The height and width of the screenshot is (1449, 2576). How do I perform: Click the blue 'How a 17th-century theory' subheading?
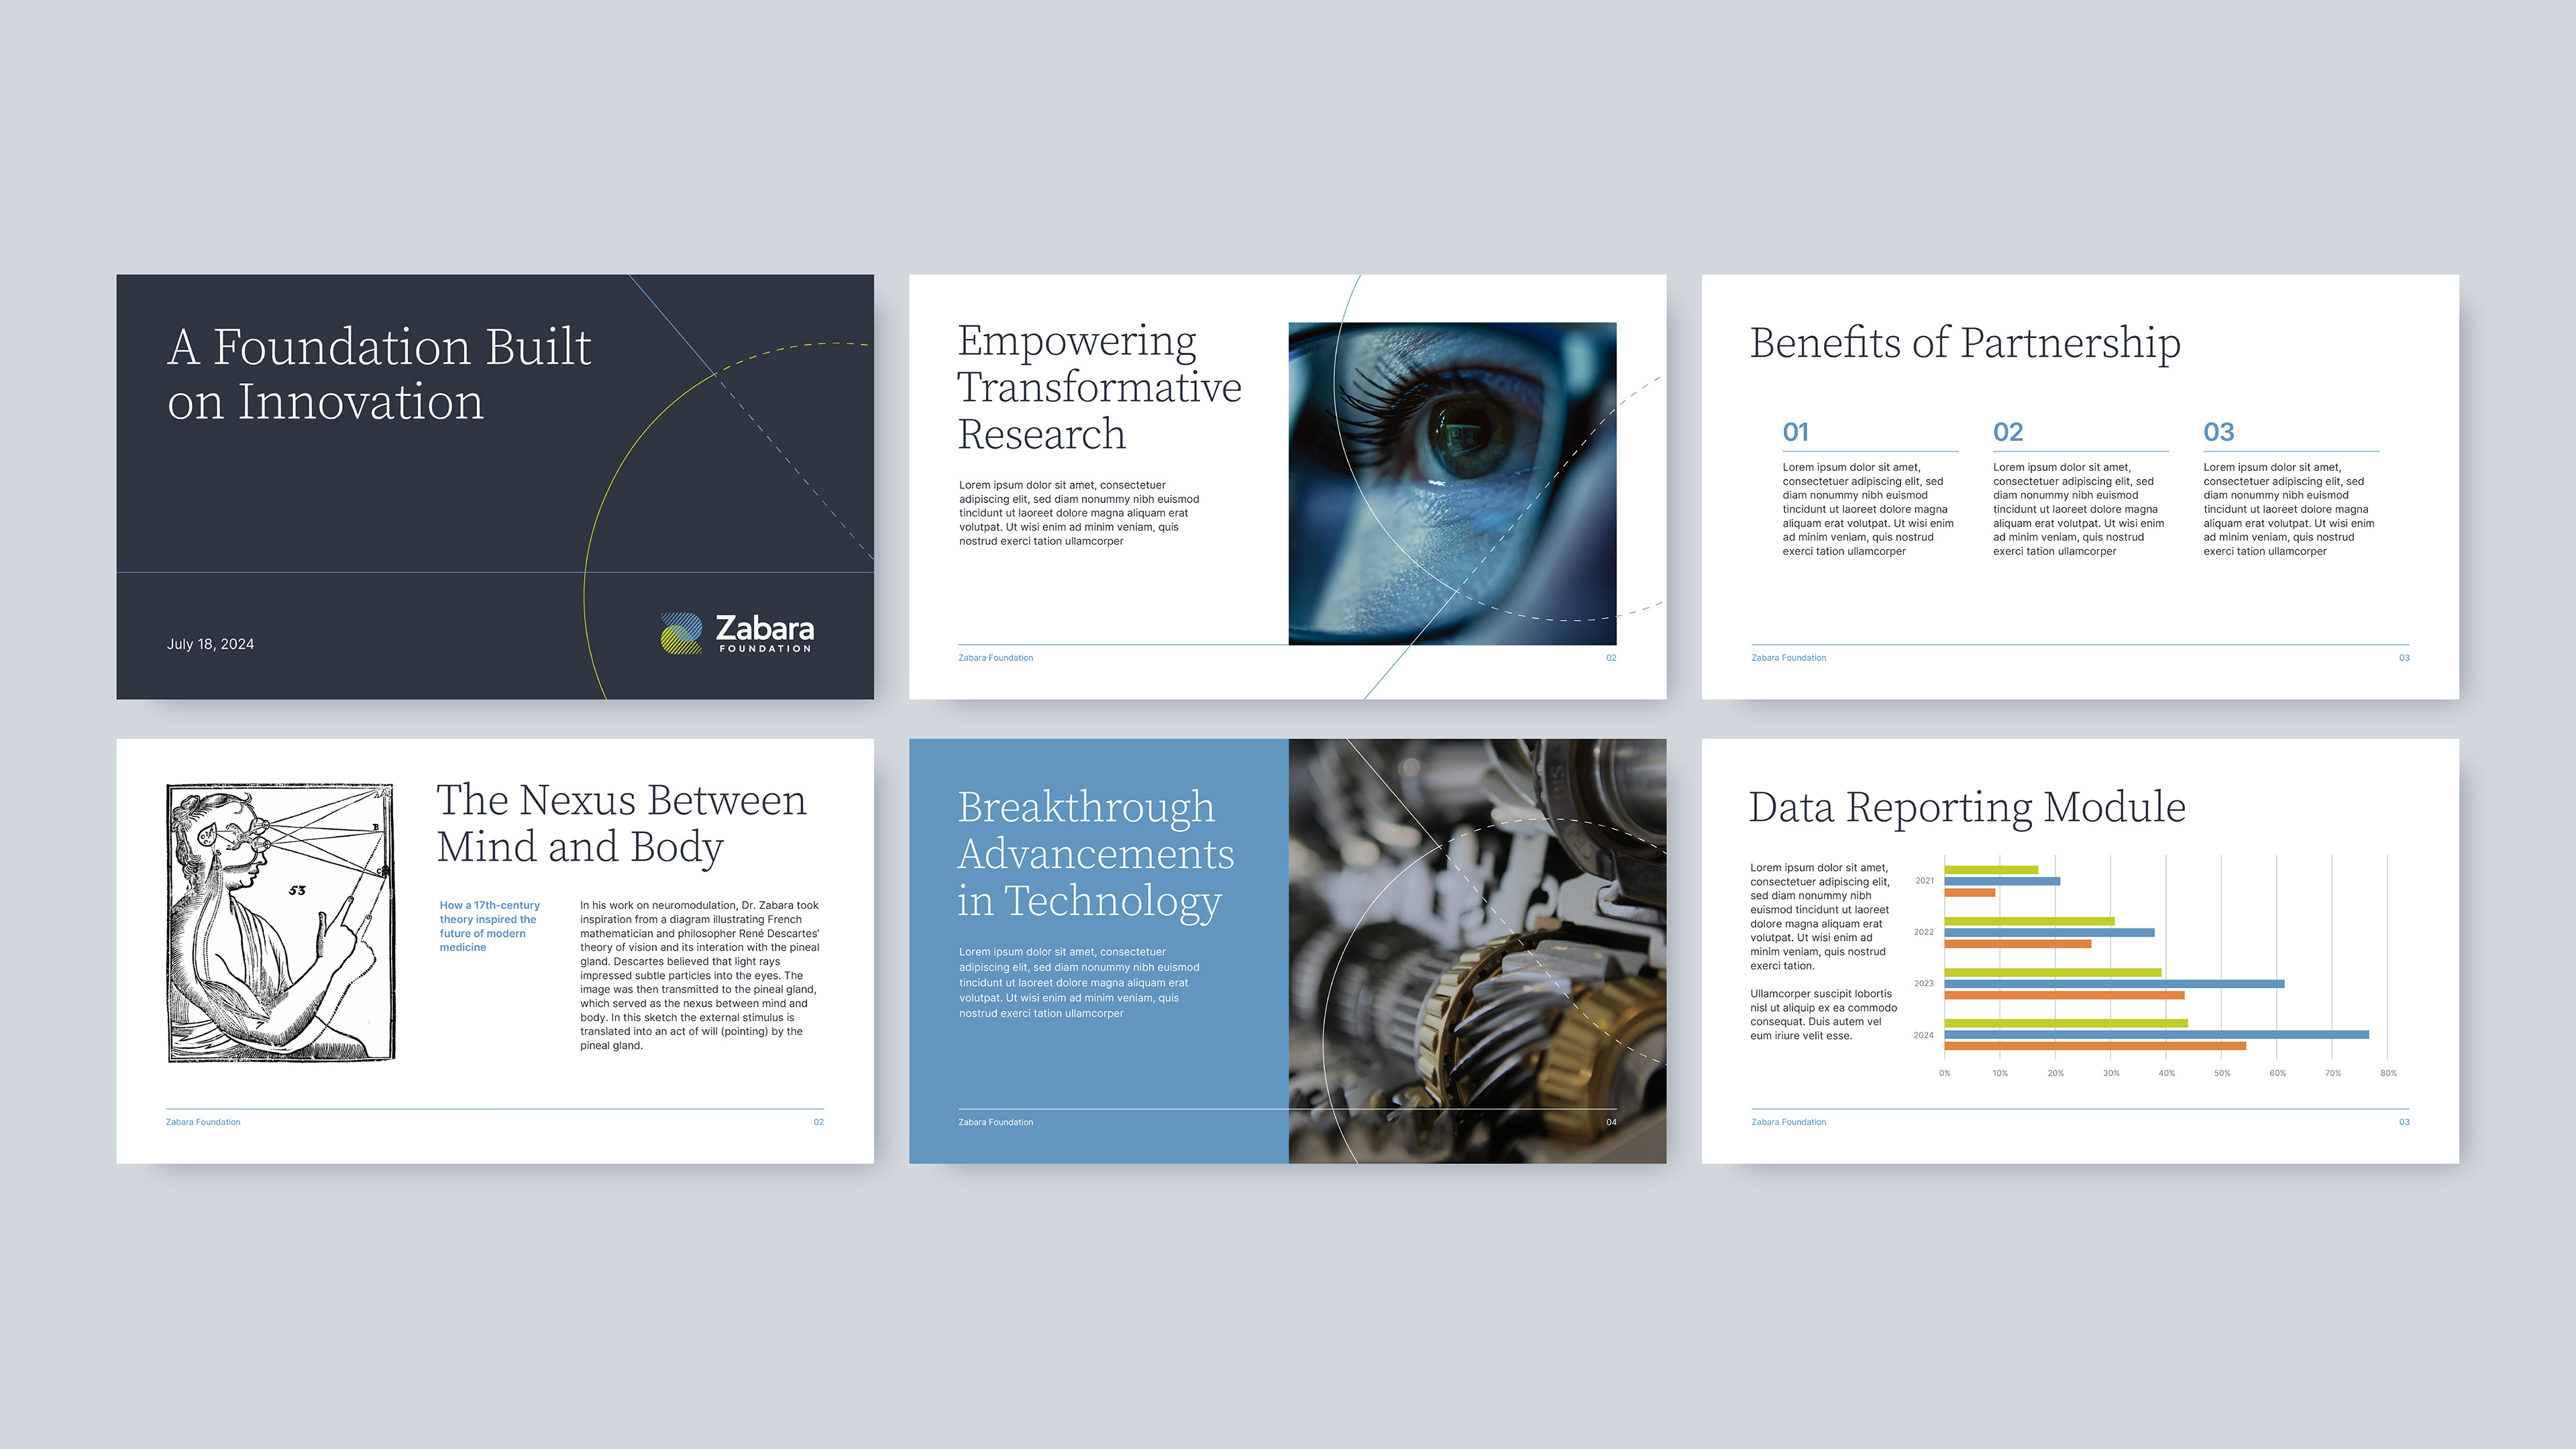pyautogui.click(x=489, y=926)
